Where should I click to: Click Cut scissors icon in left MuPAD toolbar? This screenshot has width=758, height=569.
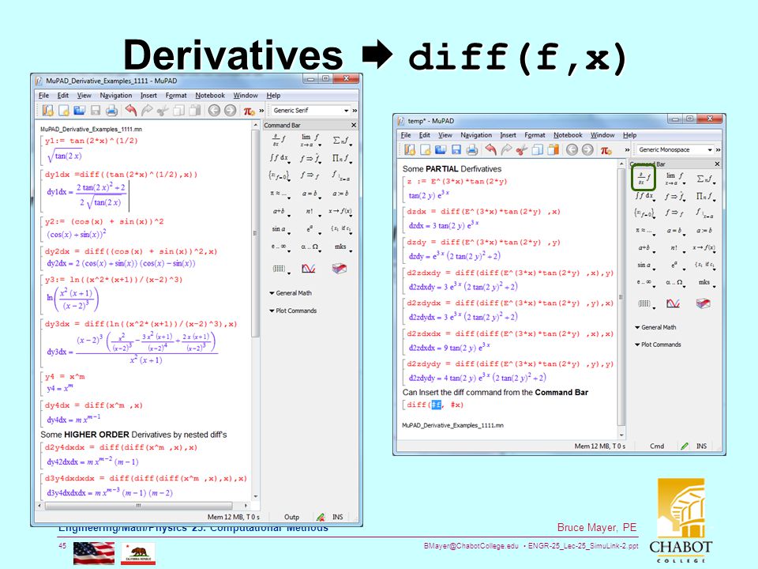163,111
